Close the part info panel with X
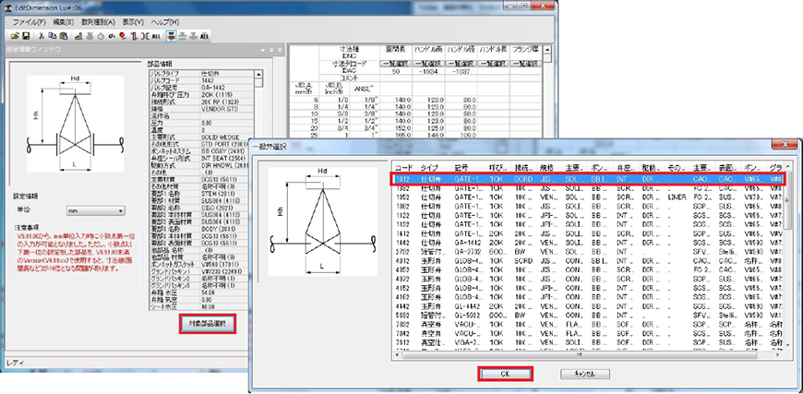Screen dimensions: 803x394 click(279, 50)
